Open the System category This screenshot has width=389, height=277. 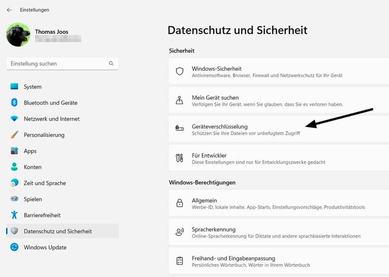click(x=62, y=87)
